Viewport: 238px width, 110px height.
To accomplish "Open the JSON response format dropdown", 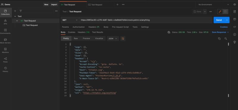I will click(x=113, y=39).
